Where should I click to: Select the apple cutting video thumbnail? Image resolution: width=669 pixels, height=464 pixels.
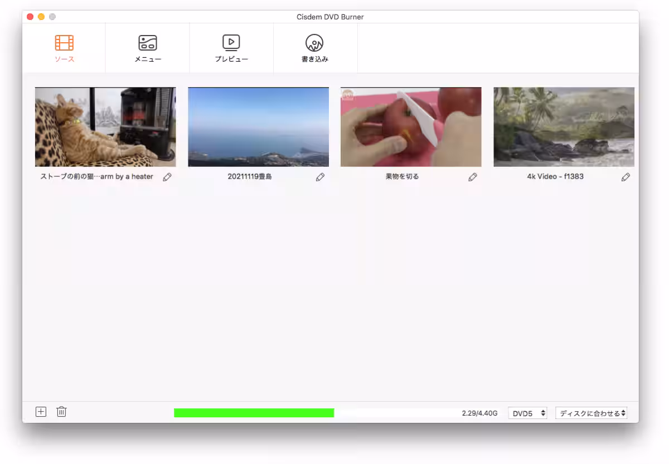tap(411, 127)
